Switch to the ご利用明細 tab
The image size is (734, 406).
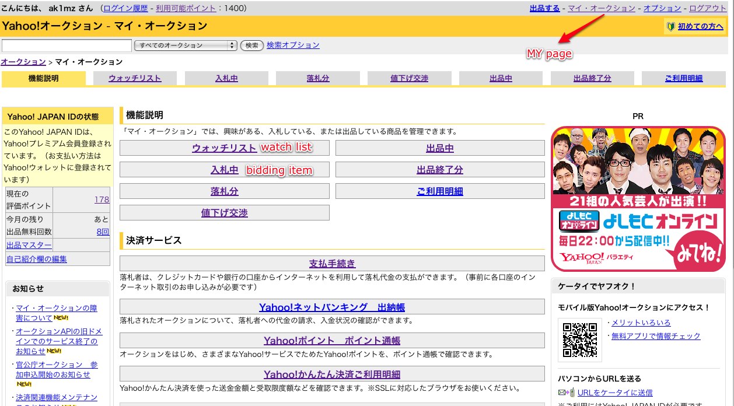(684, 78)
